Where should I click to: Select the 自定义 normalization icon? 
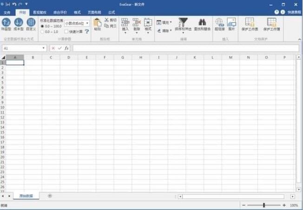click(31, 22)
